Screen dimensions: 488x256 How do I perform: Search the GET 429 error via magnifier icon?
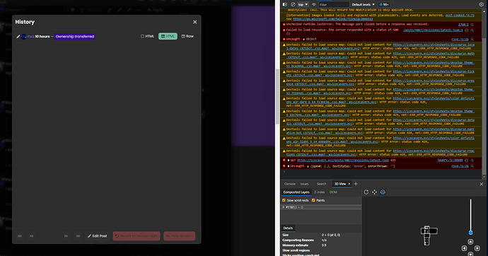tap(472, 161)
